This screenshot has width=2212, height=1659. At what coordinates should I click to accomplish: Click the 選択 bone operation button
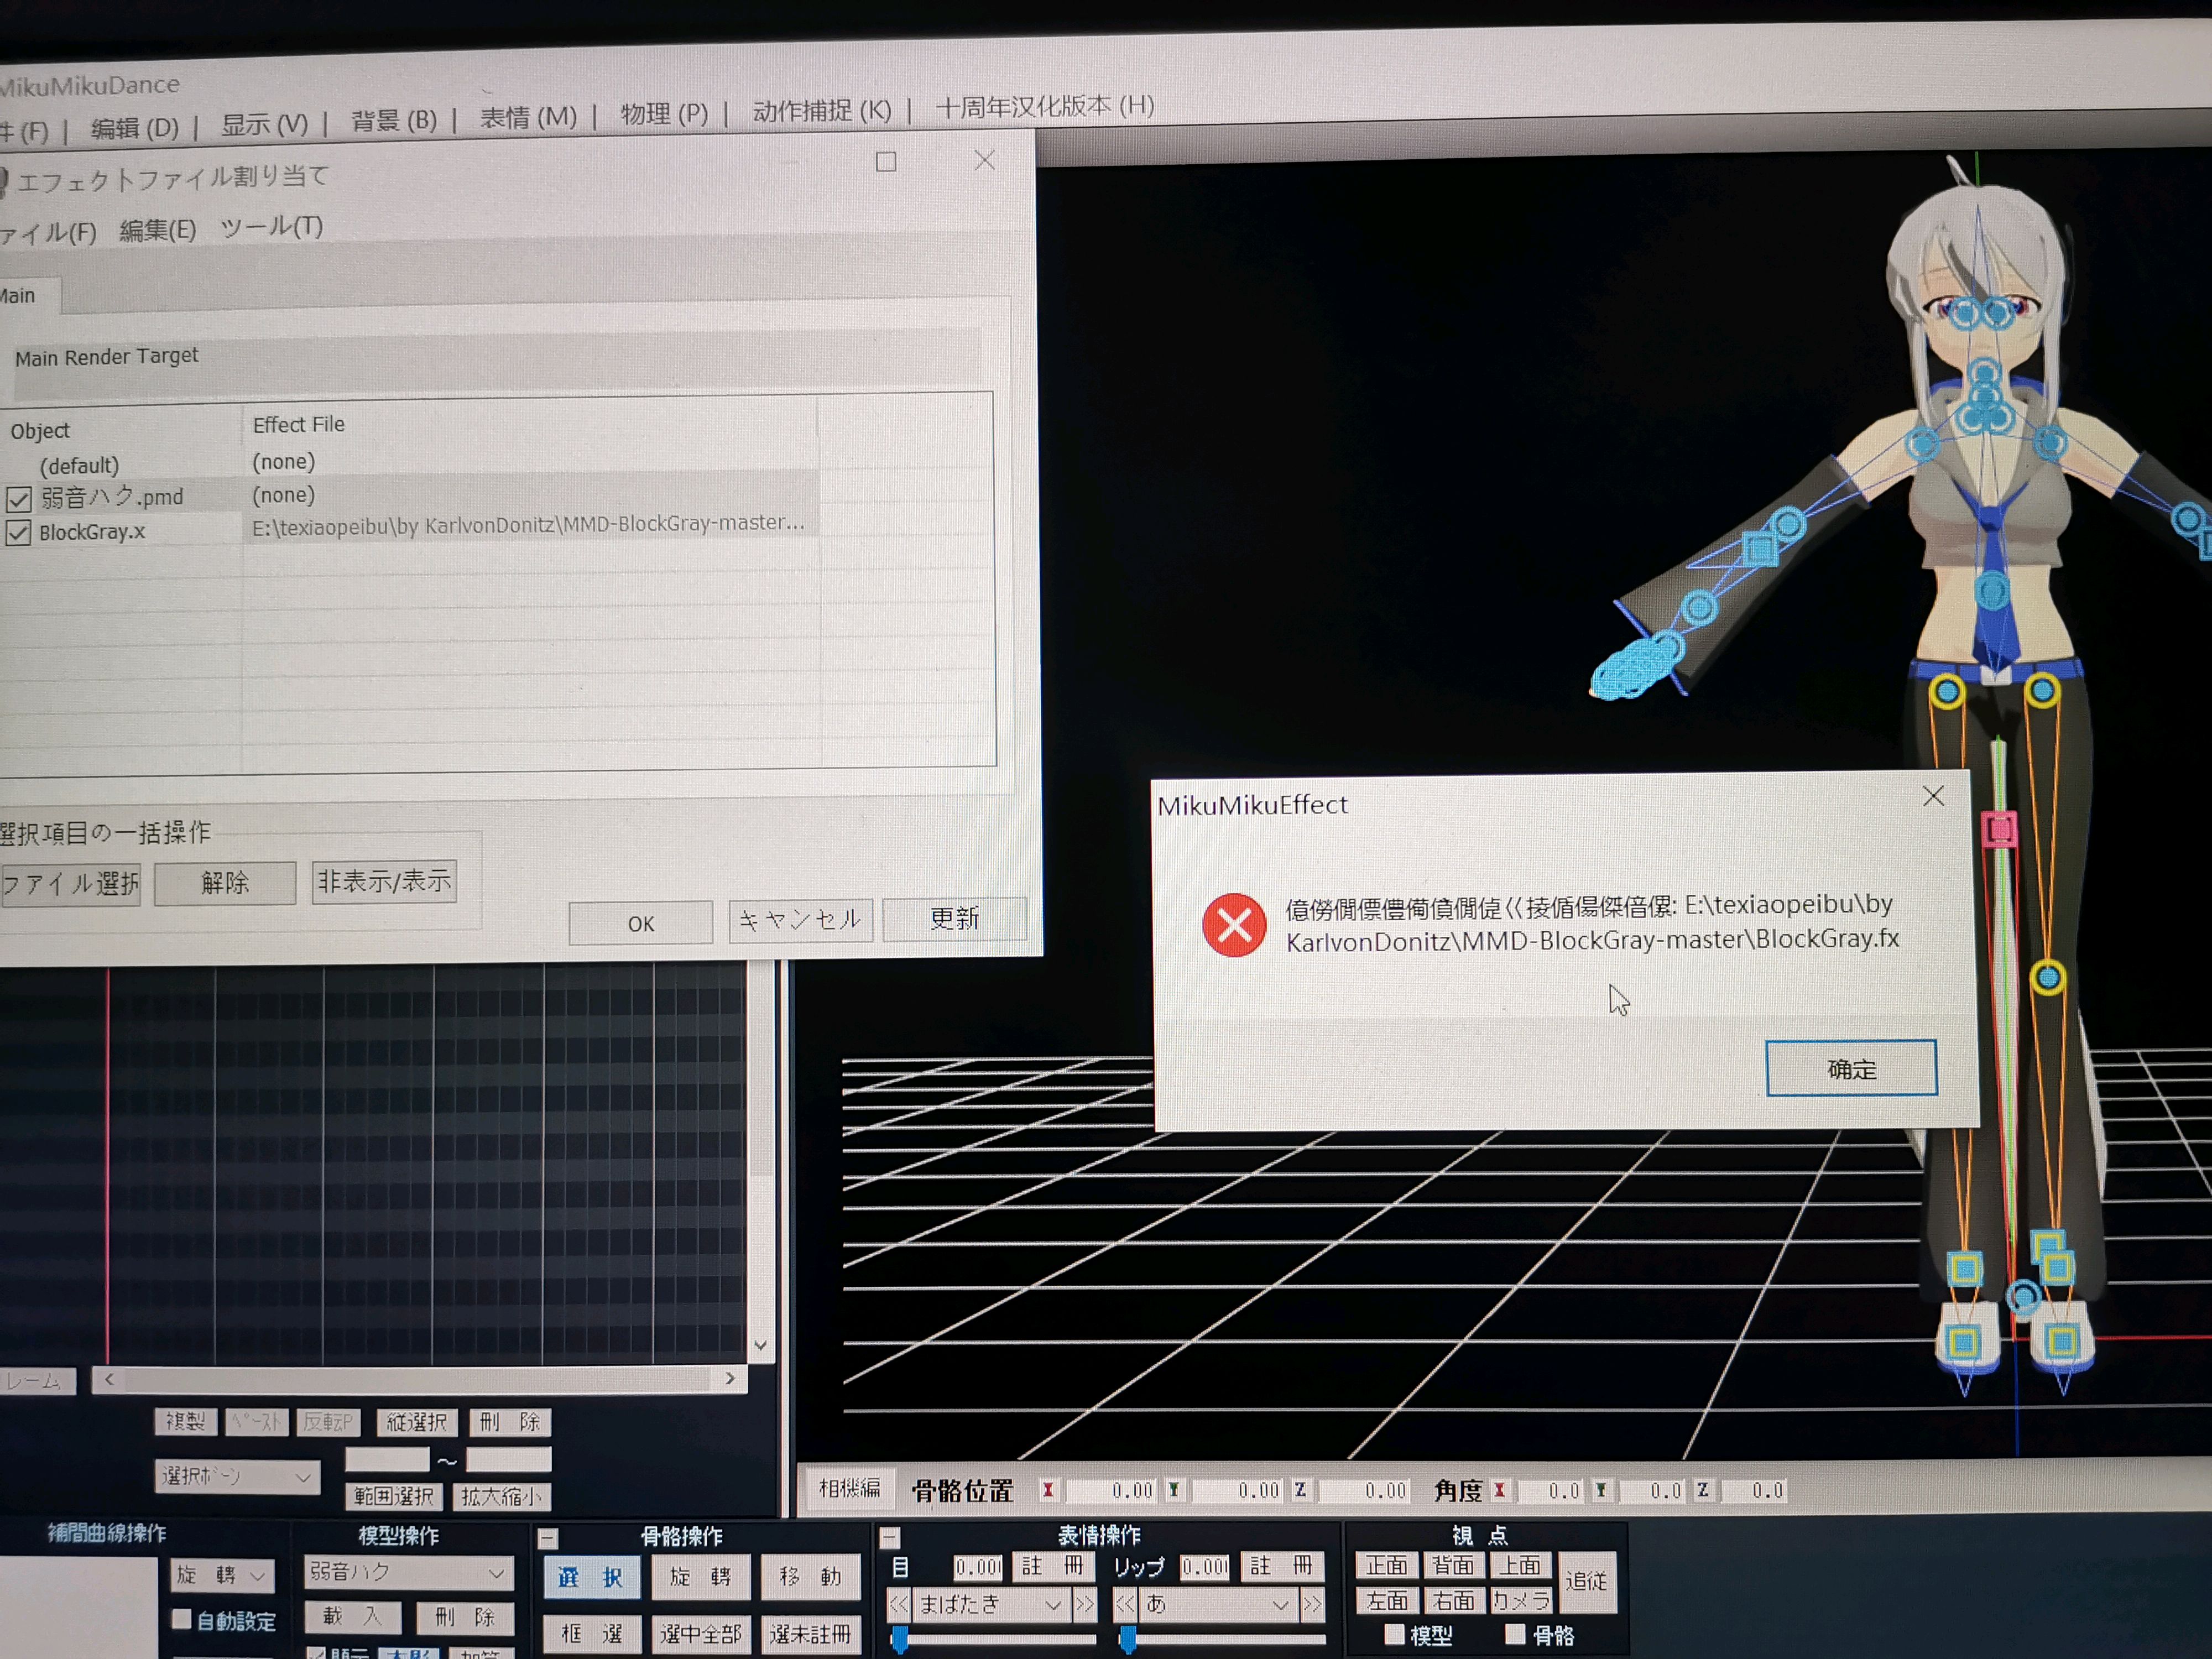coord(591,1577)
